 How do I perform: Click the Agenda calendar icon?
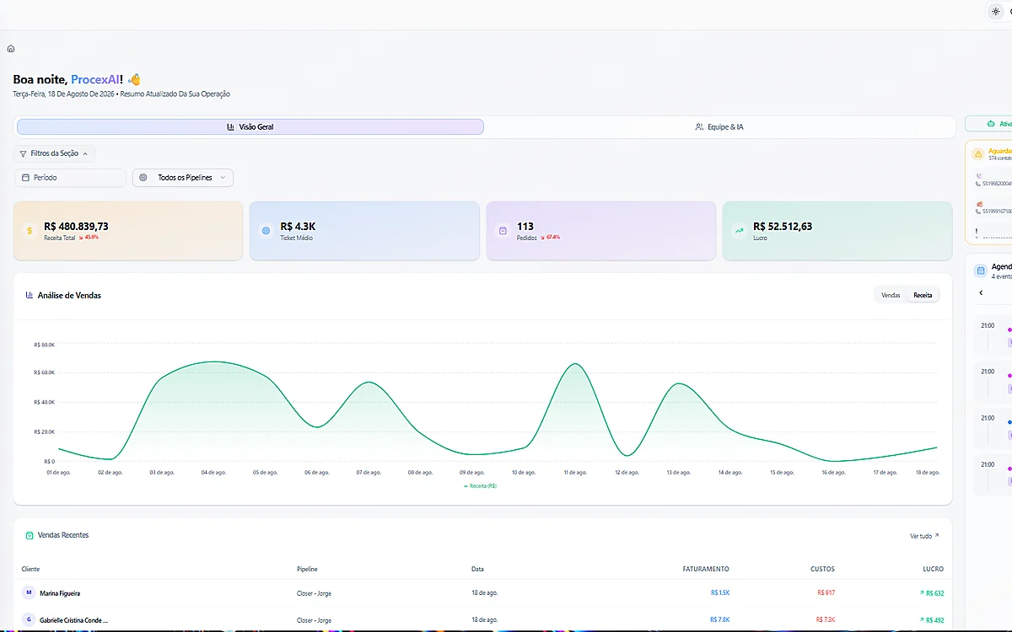point(981,270)
